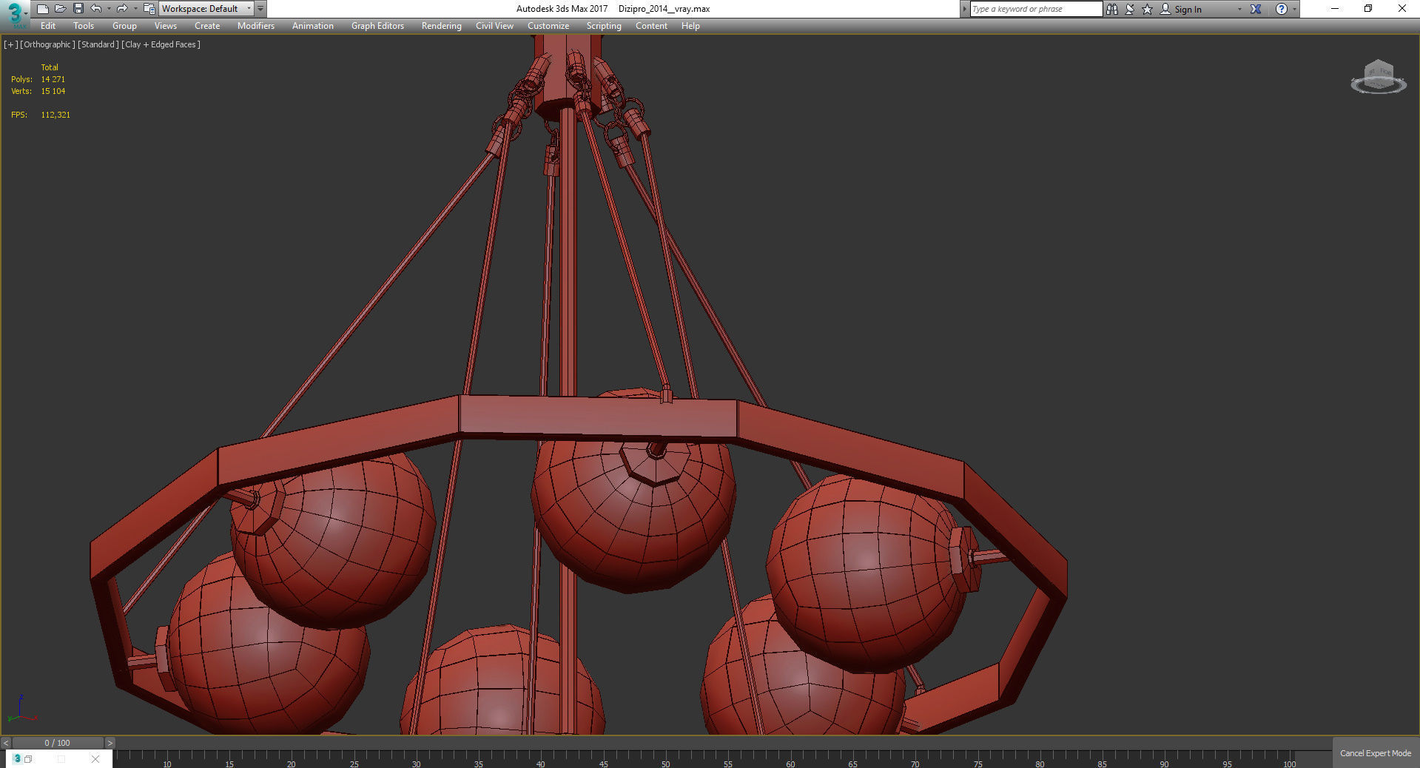
Task: Undo the last action with the arrow icon
Action: click(96, 9)
